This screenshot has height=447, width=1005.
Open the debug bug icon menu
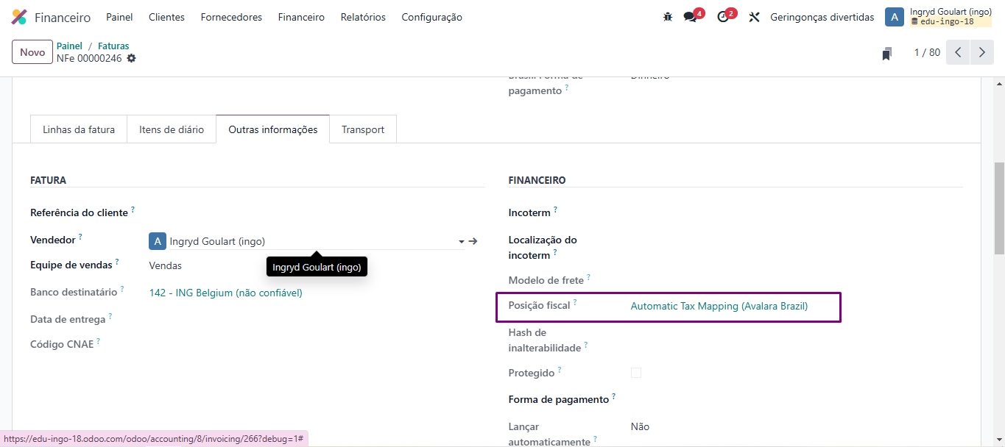[668, 17]
